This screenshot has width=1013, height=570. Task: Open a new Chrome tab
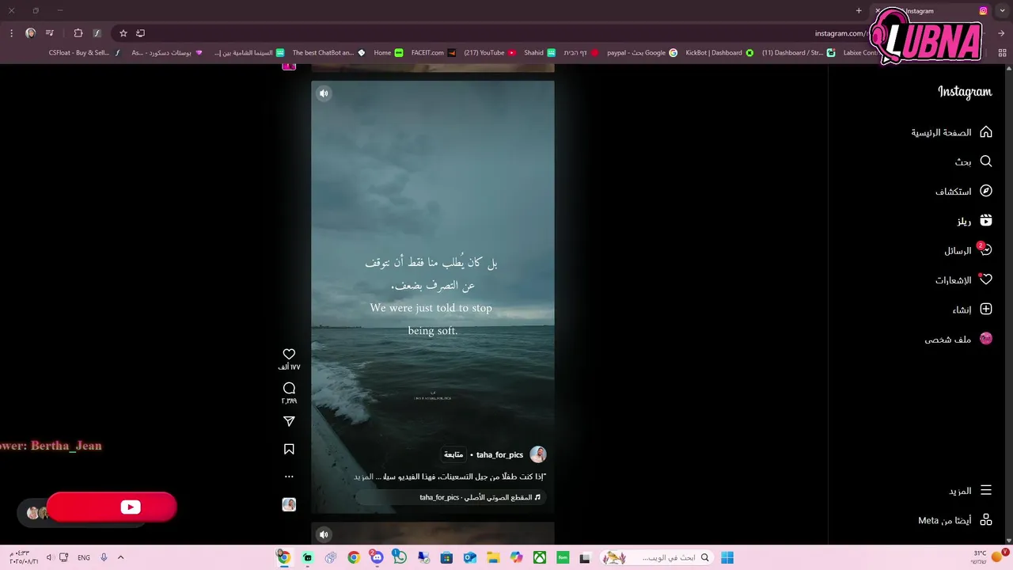point(859,11)
